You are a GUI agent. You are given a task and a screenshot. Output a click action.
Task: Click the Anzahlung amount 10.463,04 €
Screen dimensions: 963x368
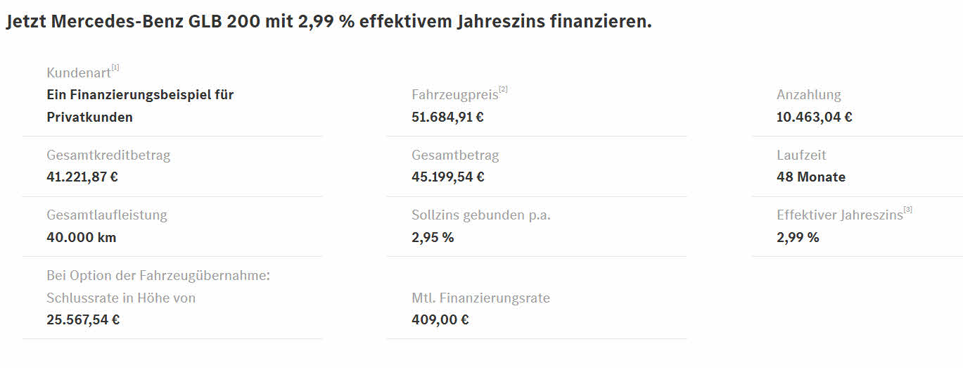(814, 117)
